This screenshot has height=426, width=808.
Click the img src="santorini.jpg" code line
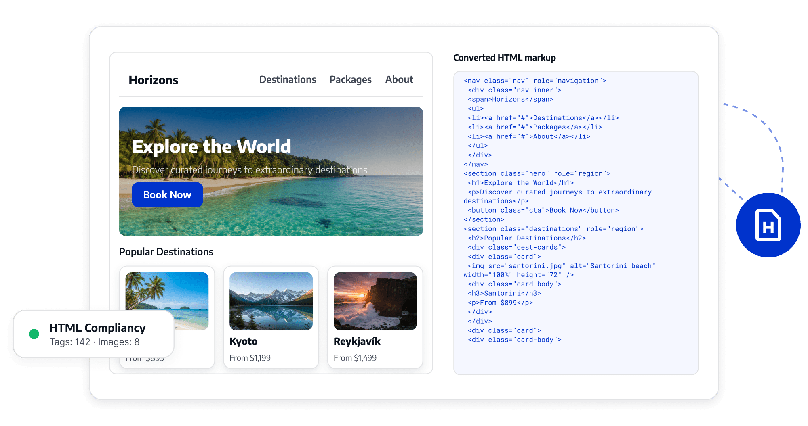560,270
